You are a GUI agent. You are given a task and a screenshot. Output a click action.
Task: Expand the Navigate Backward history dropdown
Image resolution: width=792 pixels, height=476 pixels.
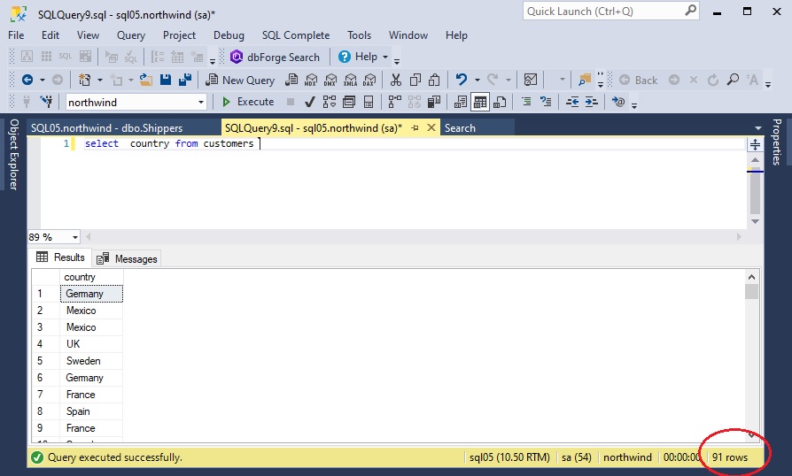coord(42,80)
